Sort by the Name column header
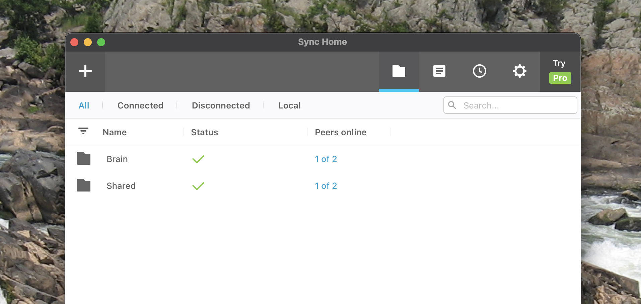The width and height of the screenshot is (641, 304). [x=115, y=132]
